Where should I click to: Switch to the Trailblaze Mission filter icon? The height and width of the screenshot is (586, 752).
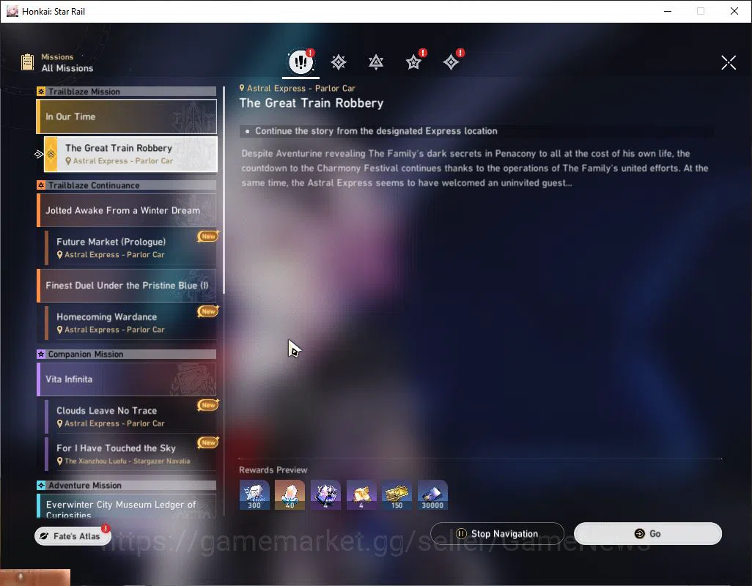coord(339,62)
